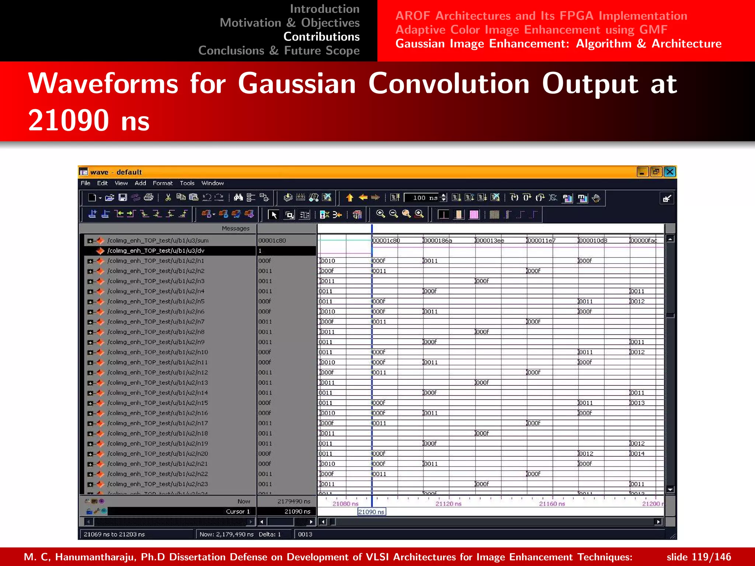Select the u3/dv signal row

[156, 251]
